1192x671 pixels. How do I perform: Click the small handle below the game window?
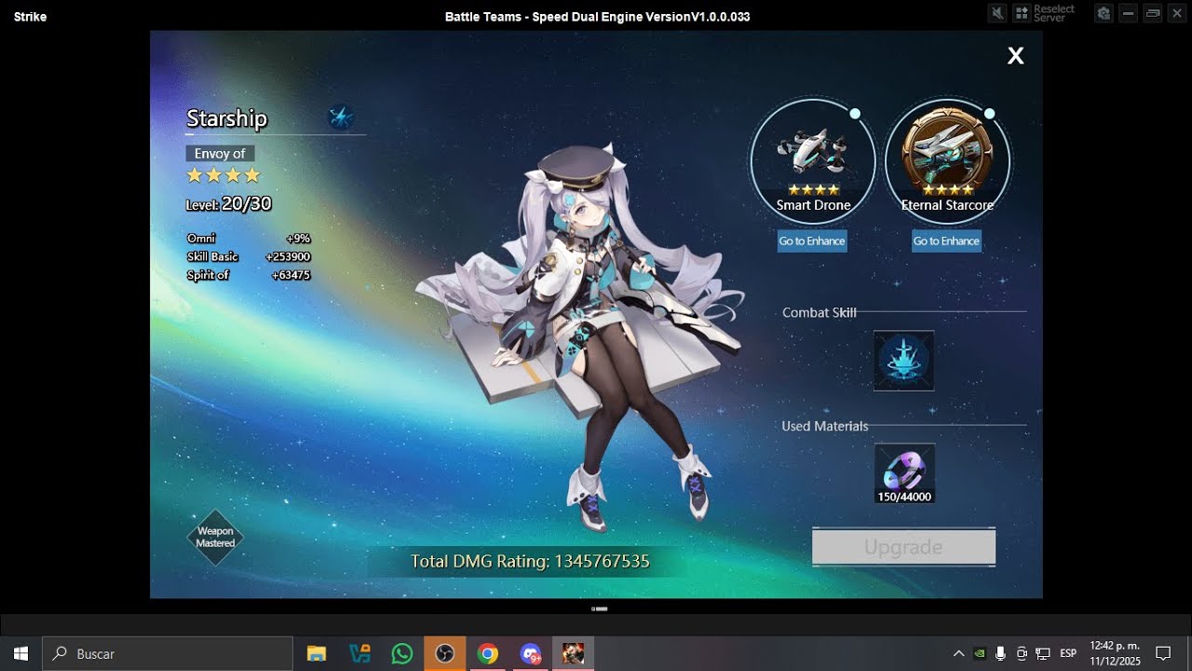point(600,609)
